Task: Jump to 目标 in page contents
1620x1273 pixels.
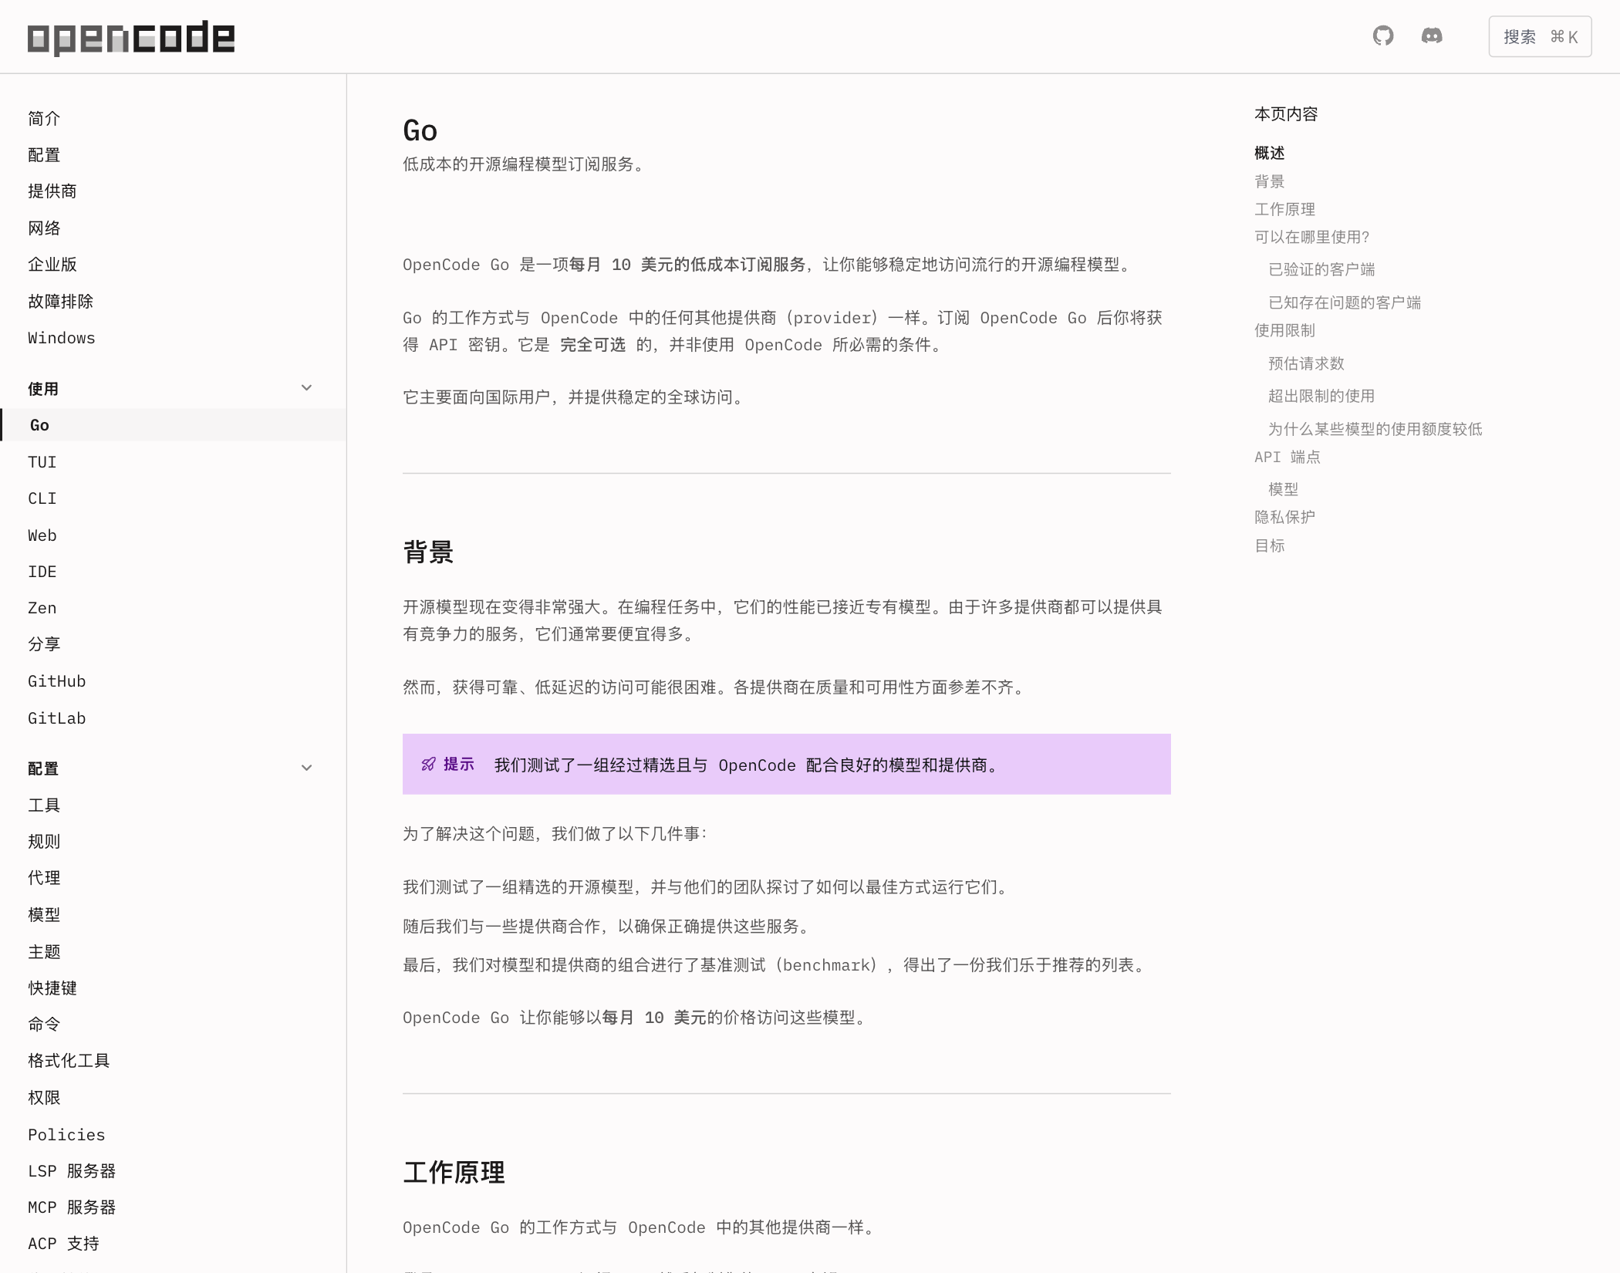Action: 1270,545
